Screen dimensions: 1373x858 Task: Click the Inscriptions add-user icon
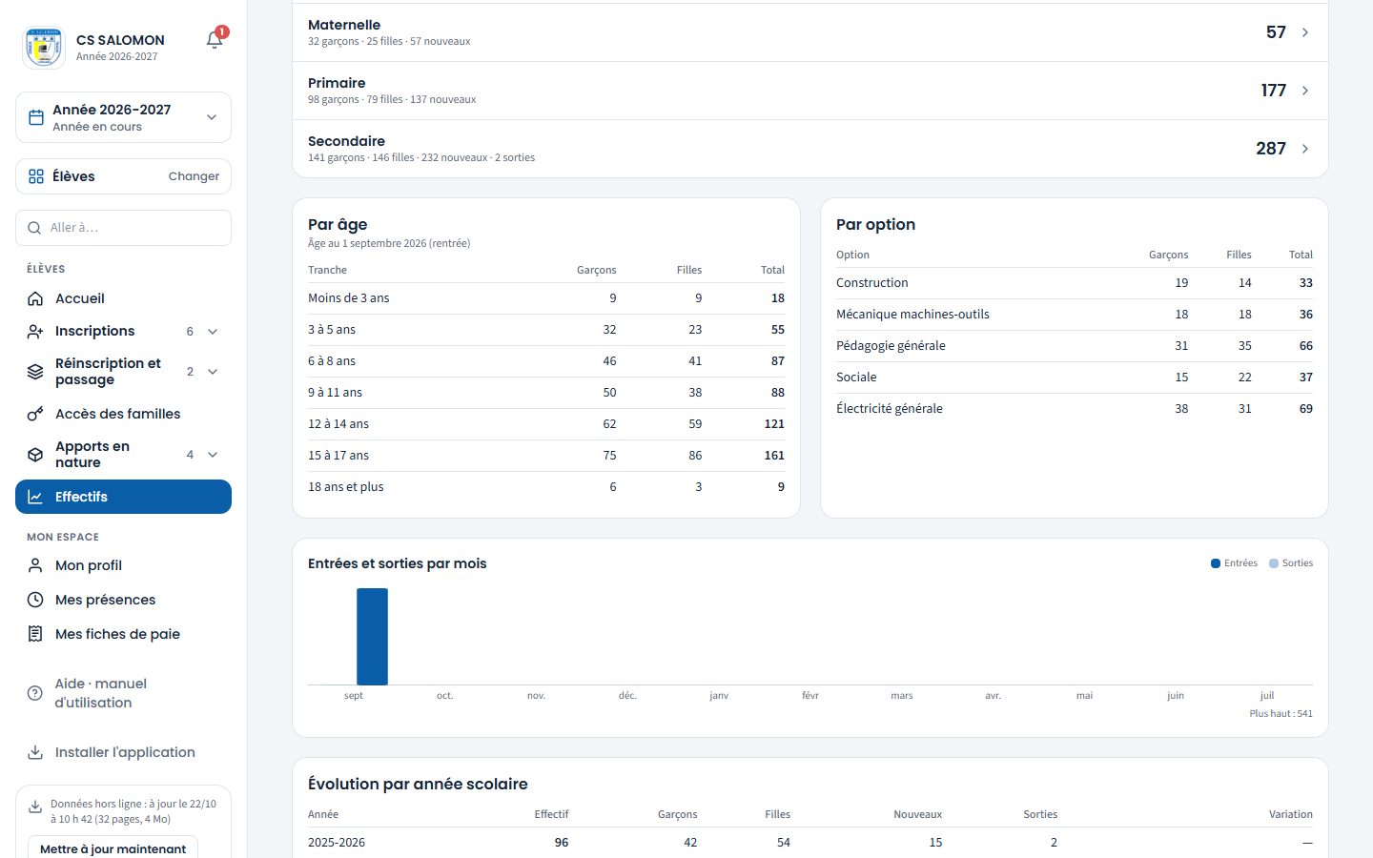[x=35, y=331]
